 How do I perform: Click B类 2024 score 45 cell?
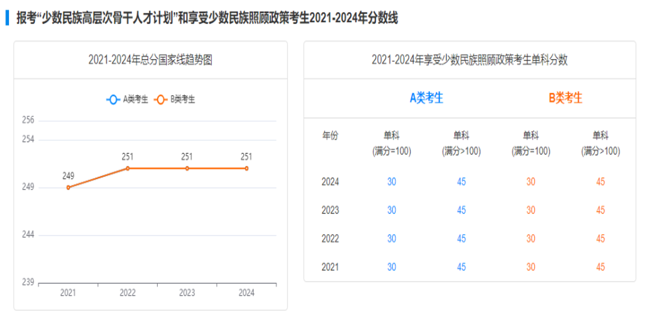[x=600, y=182]
